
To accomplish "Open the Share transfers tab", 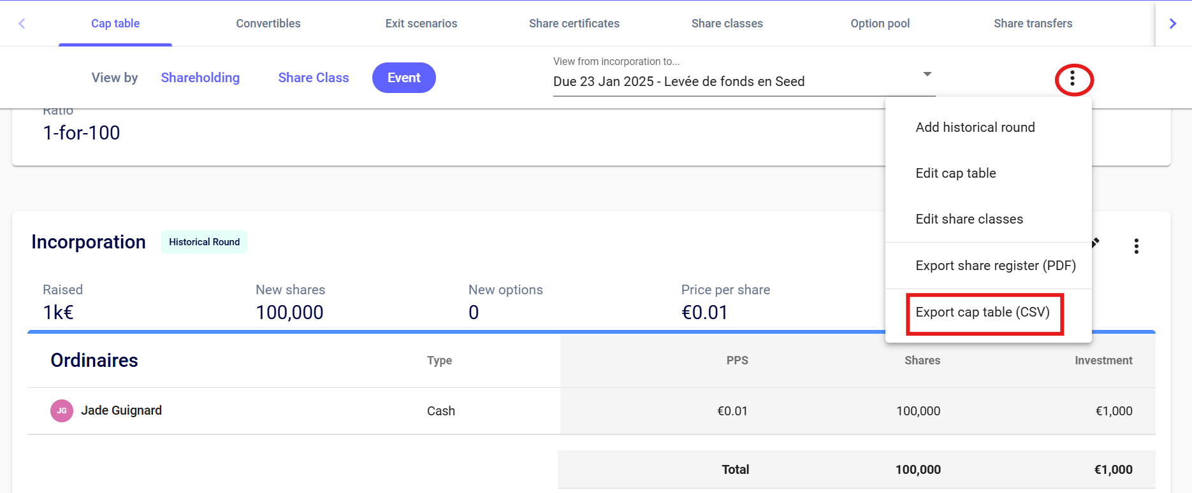I will [x=1033, y=24].
